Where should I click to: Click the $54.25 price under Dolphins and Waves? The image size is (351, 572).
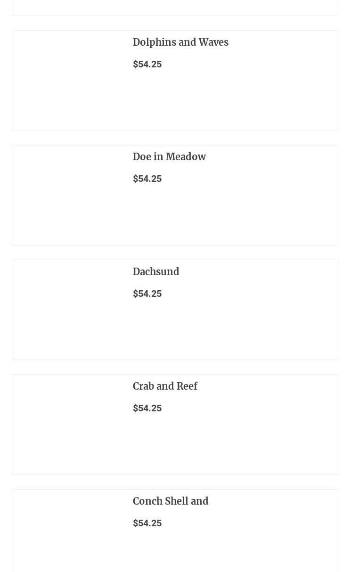(147, 64)
